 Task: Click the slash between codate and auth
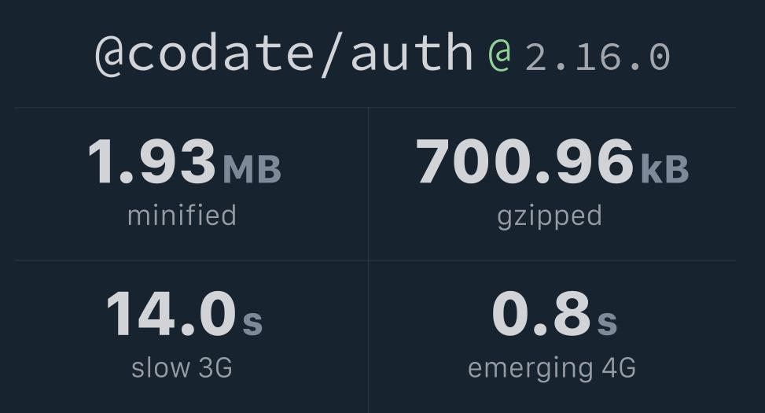coord(333,55)
